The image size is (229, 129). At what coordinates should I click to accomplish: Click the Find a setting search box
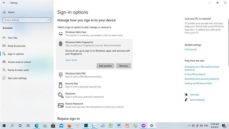coord(27,20)
